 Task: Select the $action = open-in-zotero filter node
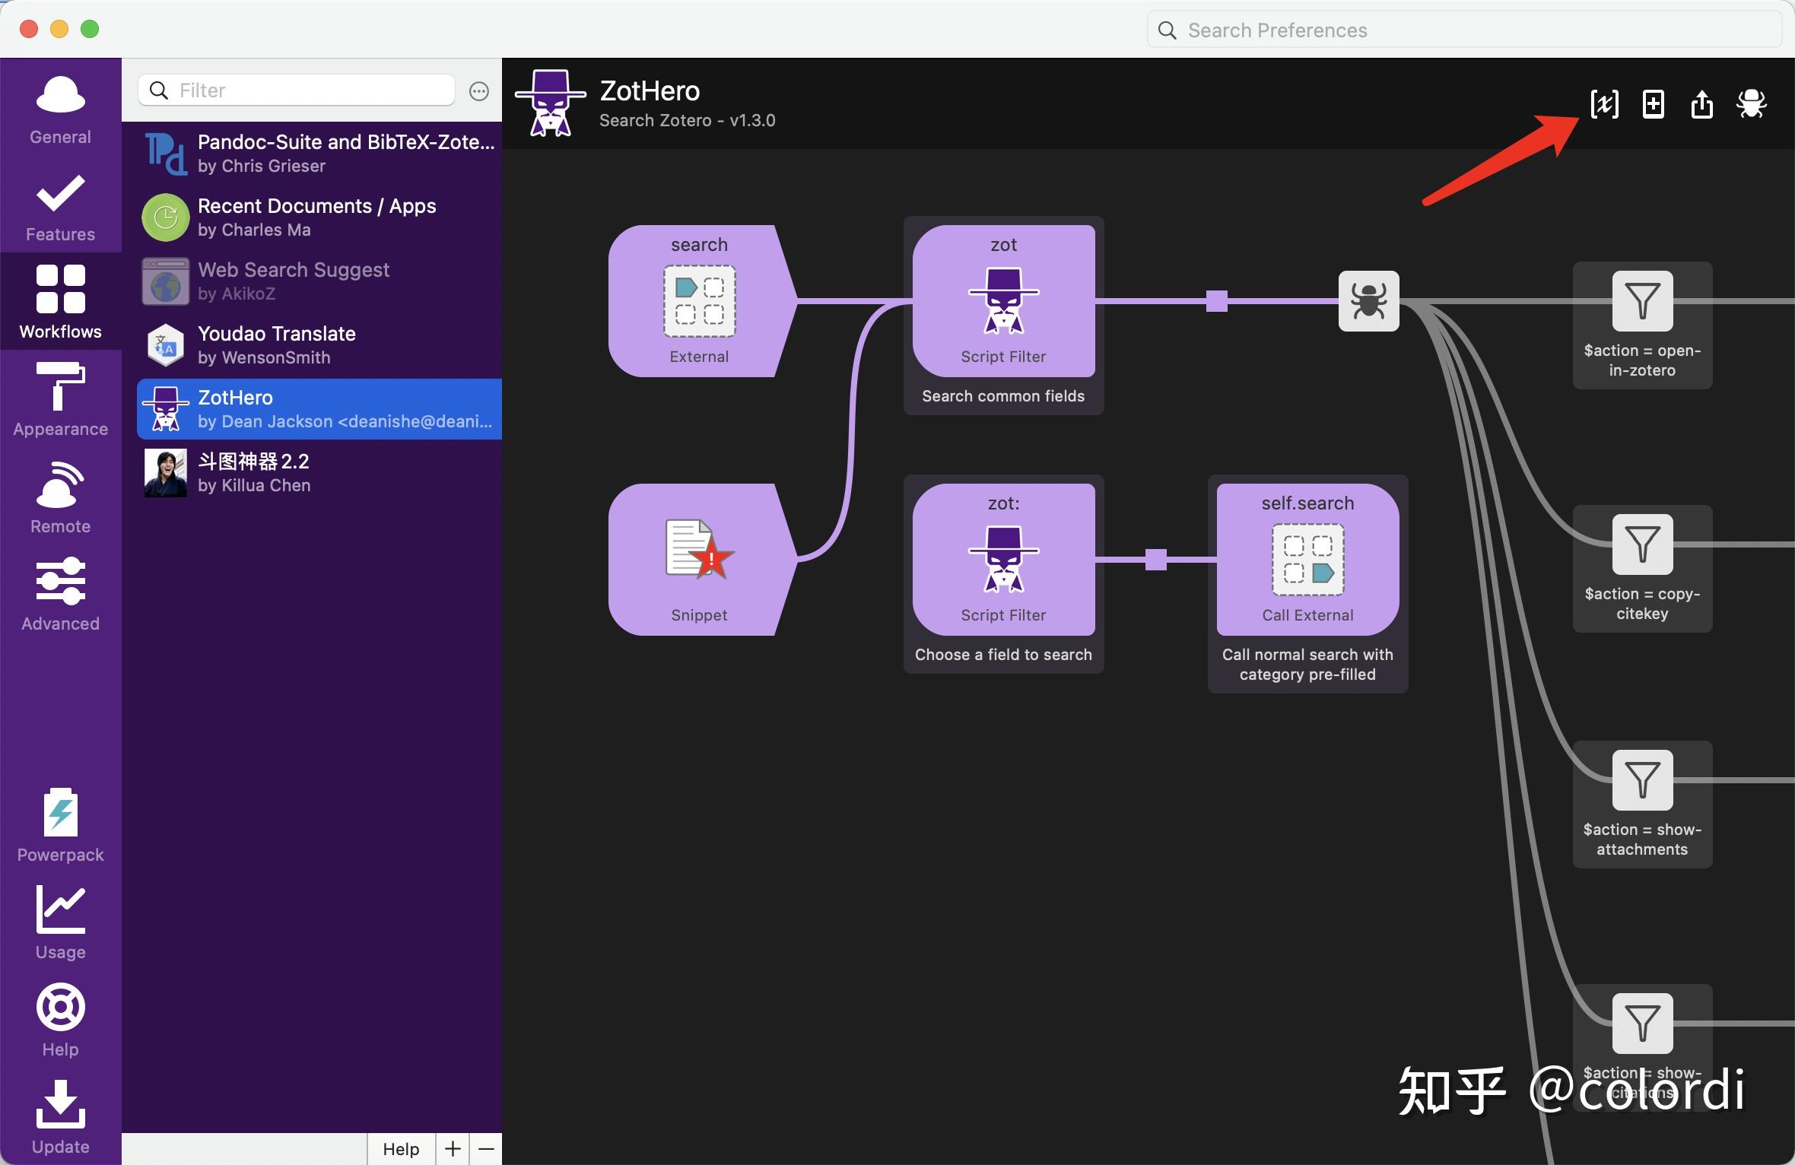1642,301
